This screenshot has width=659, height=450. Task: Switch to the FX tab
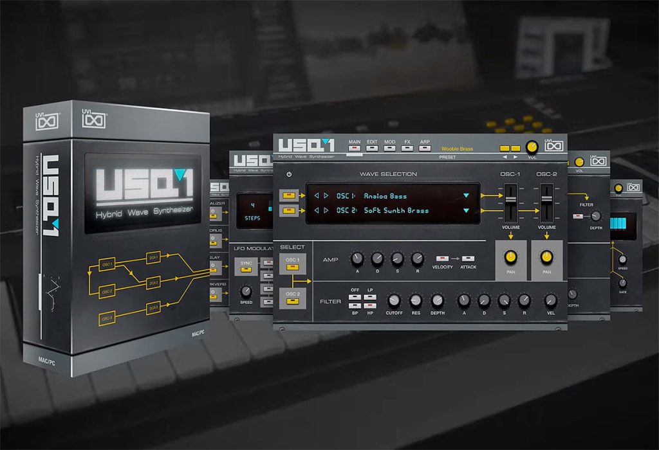(407, 145)
